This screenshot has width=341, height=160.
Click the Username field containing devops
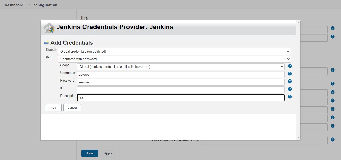tap(181, 74)
